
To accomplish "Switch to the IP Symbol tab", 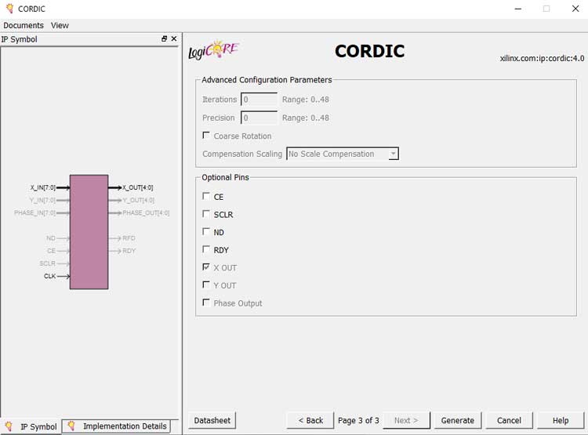I will pyautogui.click(x=31, y=426).
